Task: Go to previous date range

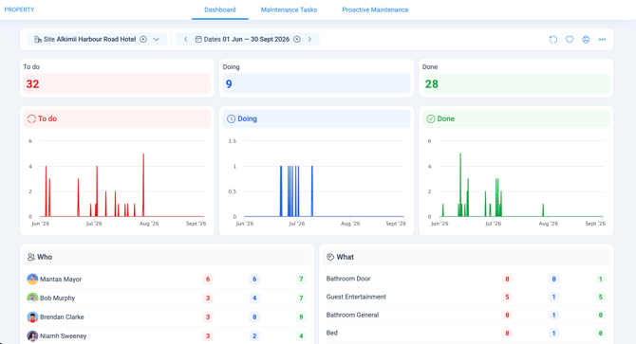Action: (186, 39)
